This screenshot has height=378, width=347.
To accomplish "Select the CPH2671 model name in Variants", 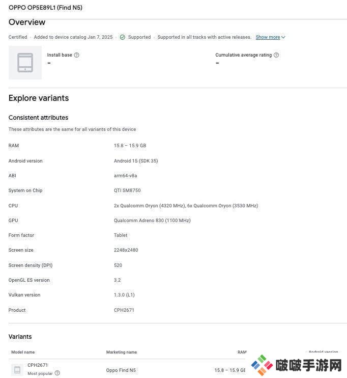I will tap(38, 365).
